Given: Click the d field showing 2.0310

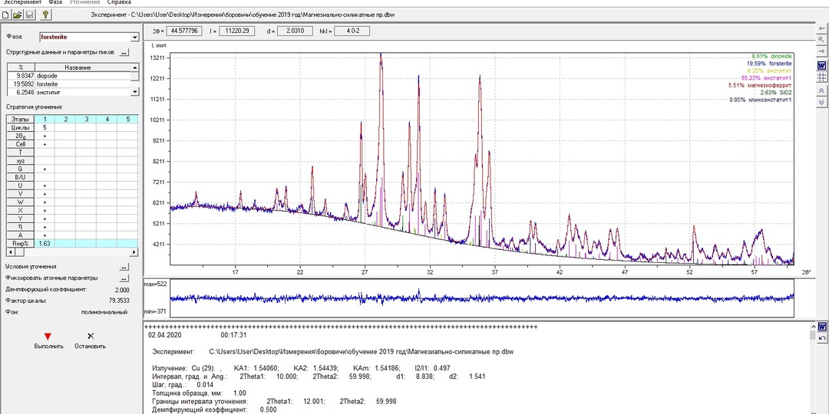Looking at the screenshot, I should point(295,31).
